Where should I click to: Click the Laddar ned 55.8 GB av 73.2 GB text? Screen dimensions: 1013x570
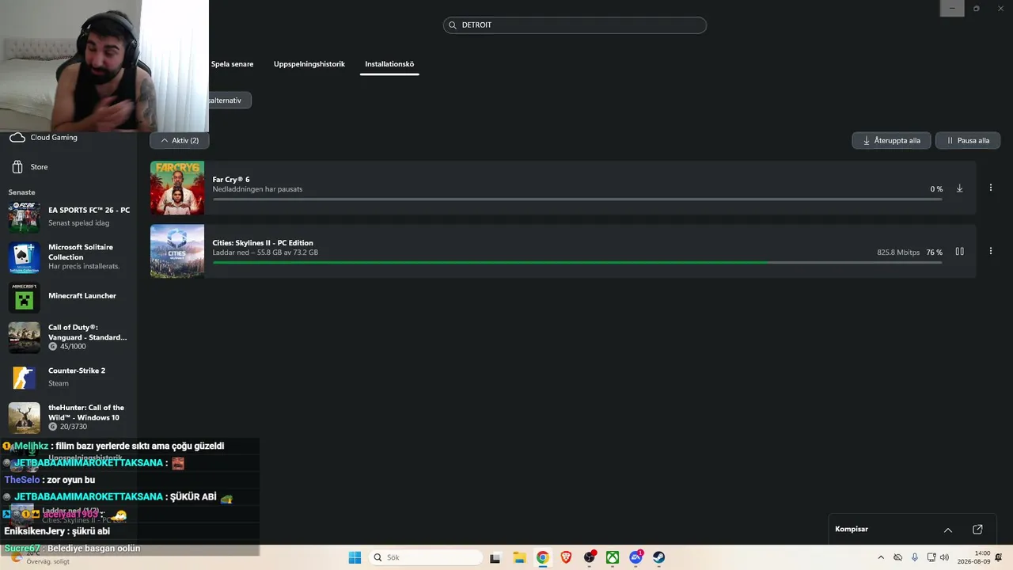pyautogui.click(x=265, y=253)
